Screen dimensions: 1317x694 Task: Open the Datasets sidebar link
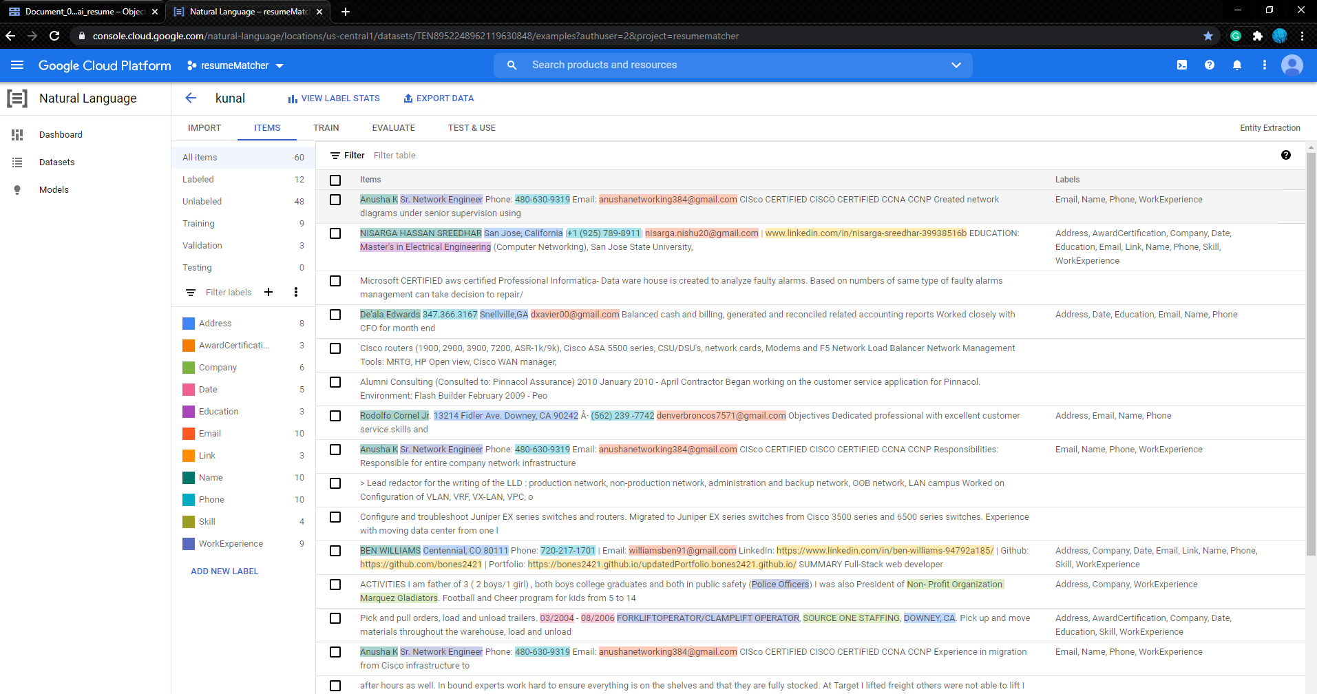click(57, 162)
